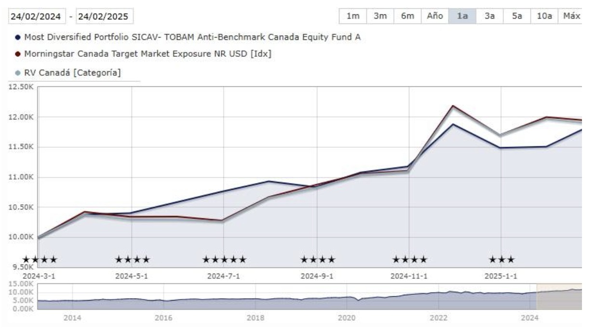Click the three-star marker group near 2025-1-1
594x328 pixels.
[x=501, y=259]
